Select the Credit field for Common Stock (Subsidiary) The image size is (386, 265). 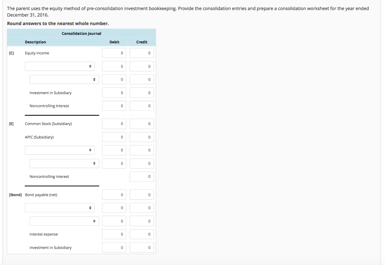click(x=142, y=124)
